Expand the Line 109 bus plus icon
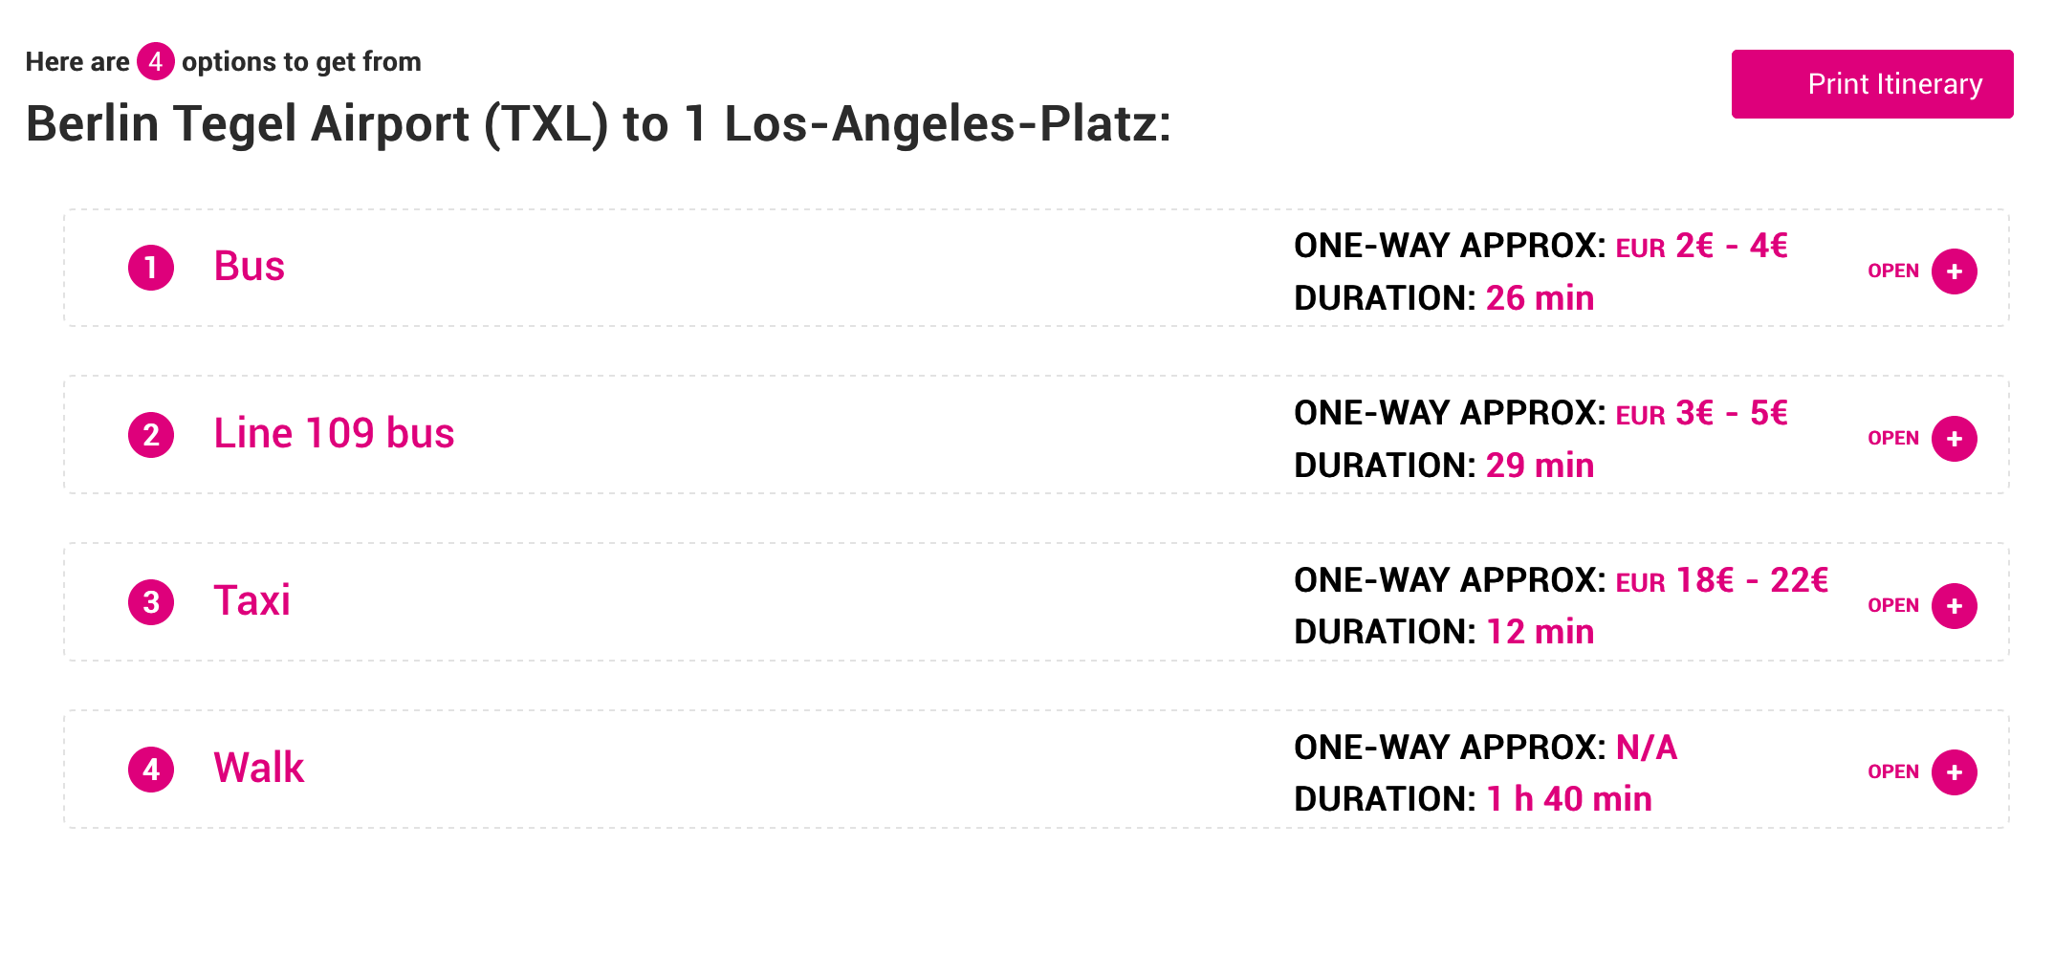Image resolution: width=2054 pixels, height=977 pixels. tap(1955, 439)
